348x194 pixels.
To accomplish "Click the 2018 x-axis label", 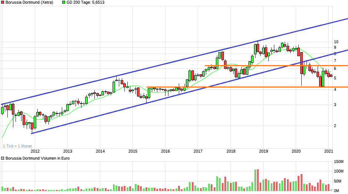I will (231, 151).
